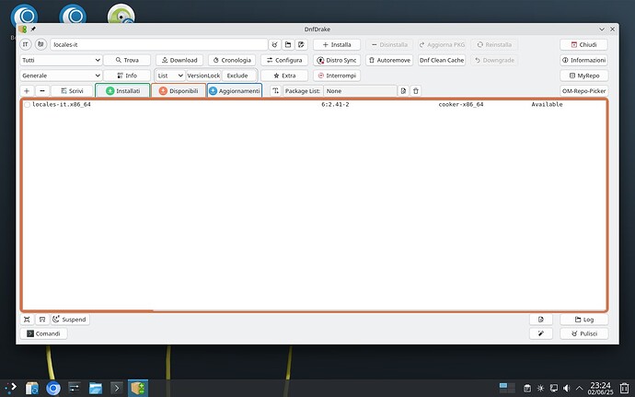
Task: Click the fullscreen icon left of Suspend
Action: click(x=27, y=320)
